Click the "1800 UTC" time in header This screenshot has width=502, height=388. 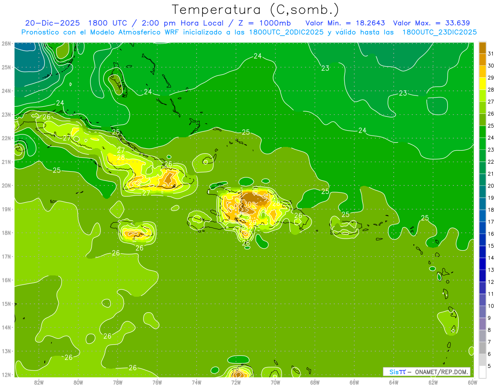[109, 23]
